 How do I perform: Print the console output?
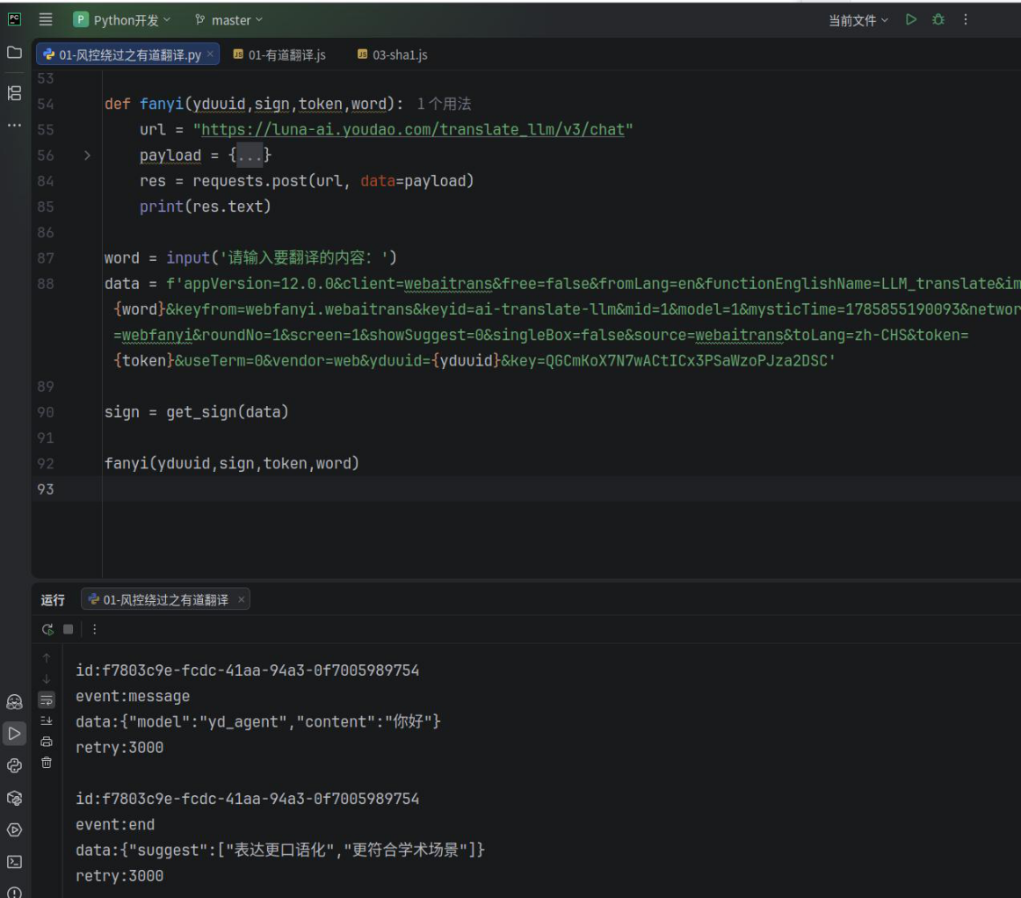pos(47,741)
